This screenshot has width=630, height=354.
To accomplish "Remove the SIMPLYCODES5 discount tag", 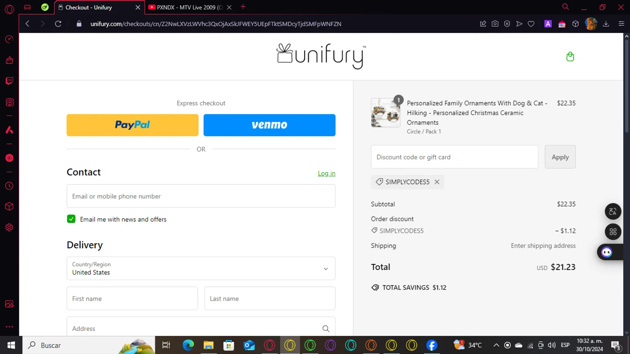I will (437, 182).
